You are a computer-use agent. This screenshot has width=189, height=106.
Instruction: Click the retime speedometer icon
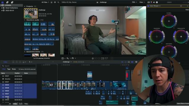pos(73,58)
